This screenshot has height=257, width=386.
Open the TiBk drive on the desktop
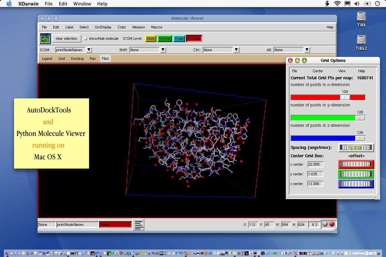tap(362, 19)
